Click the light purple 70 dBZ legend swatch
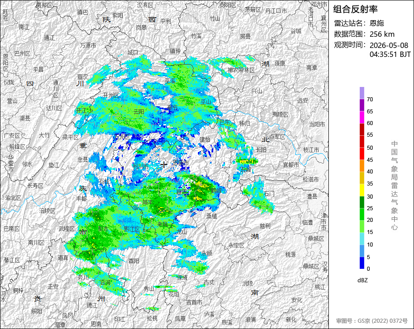This screenshot has width=414, height=329. point(362,93)
